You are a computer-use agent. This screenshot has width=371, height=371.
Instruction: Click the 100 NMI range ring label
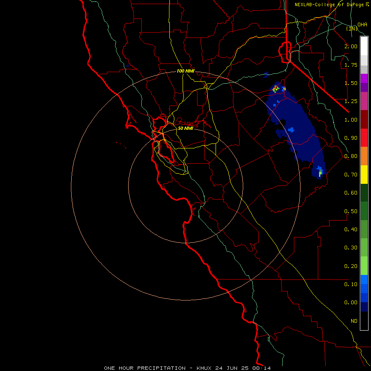click(x=185, y=71)
